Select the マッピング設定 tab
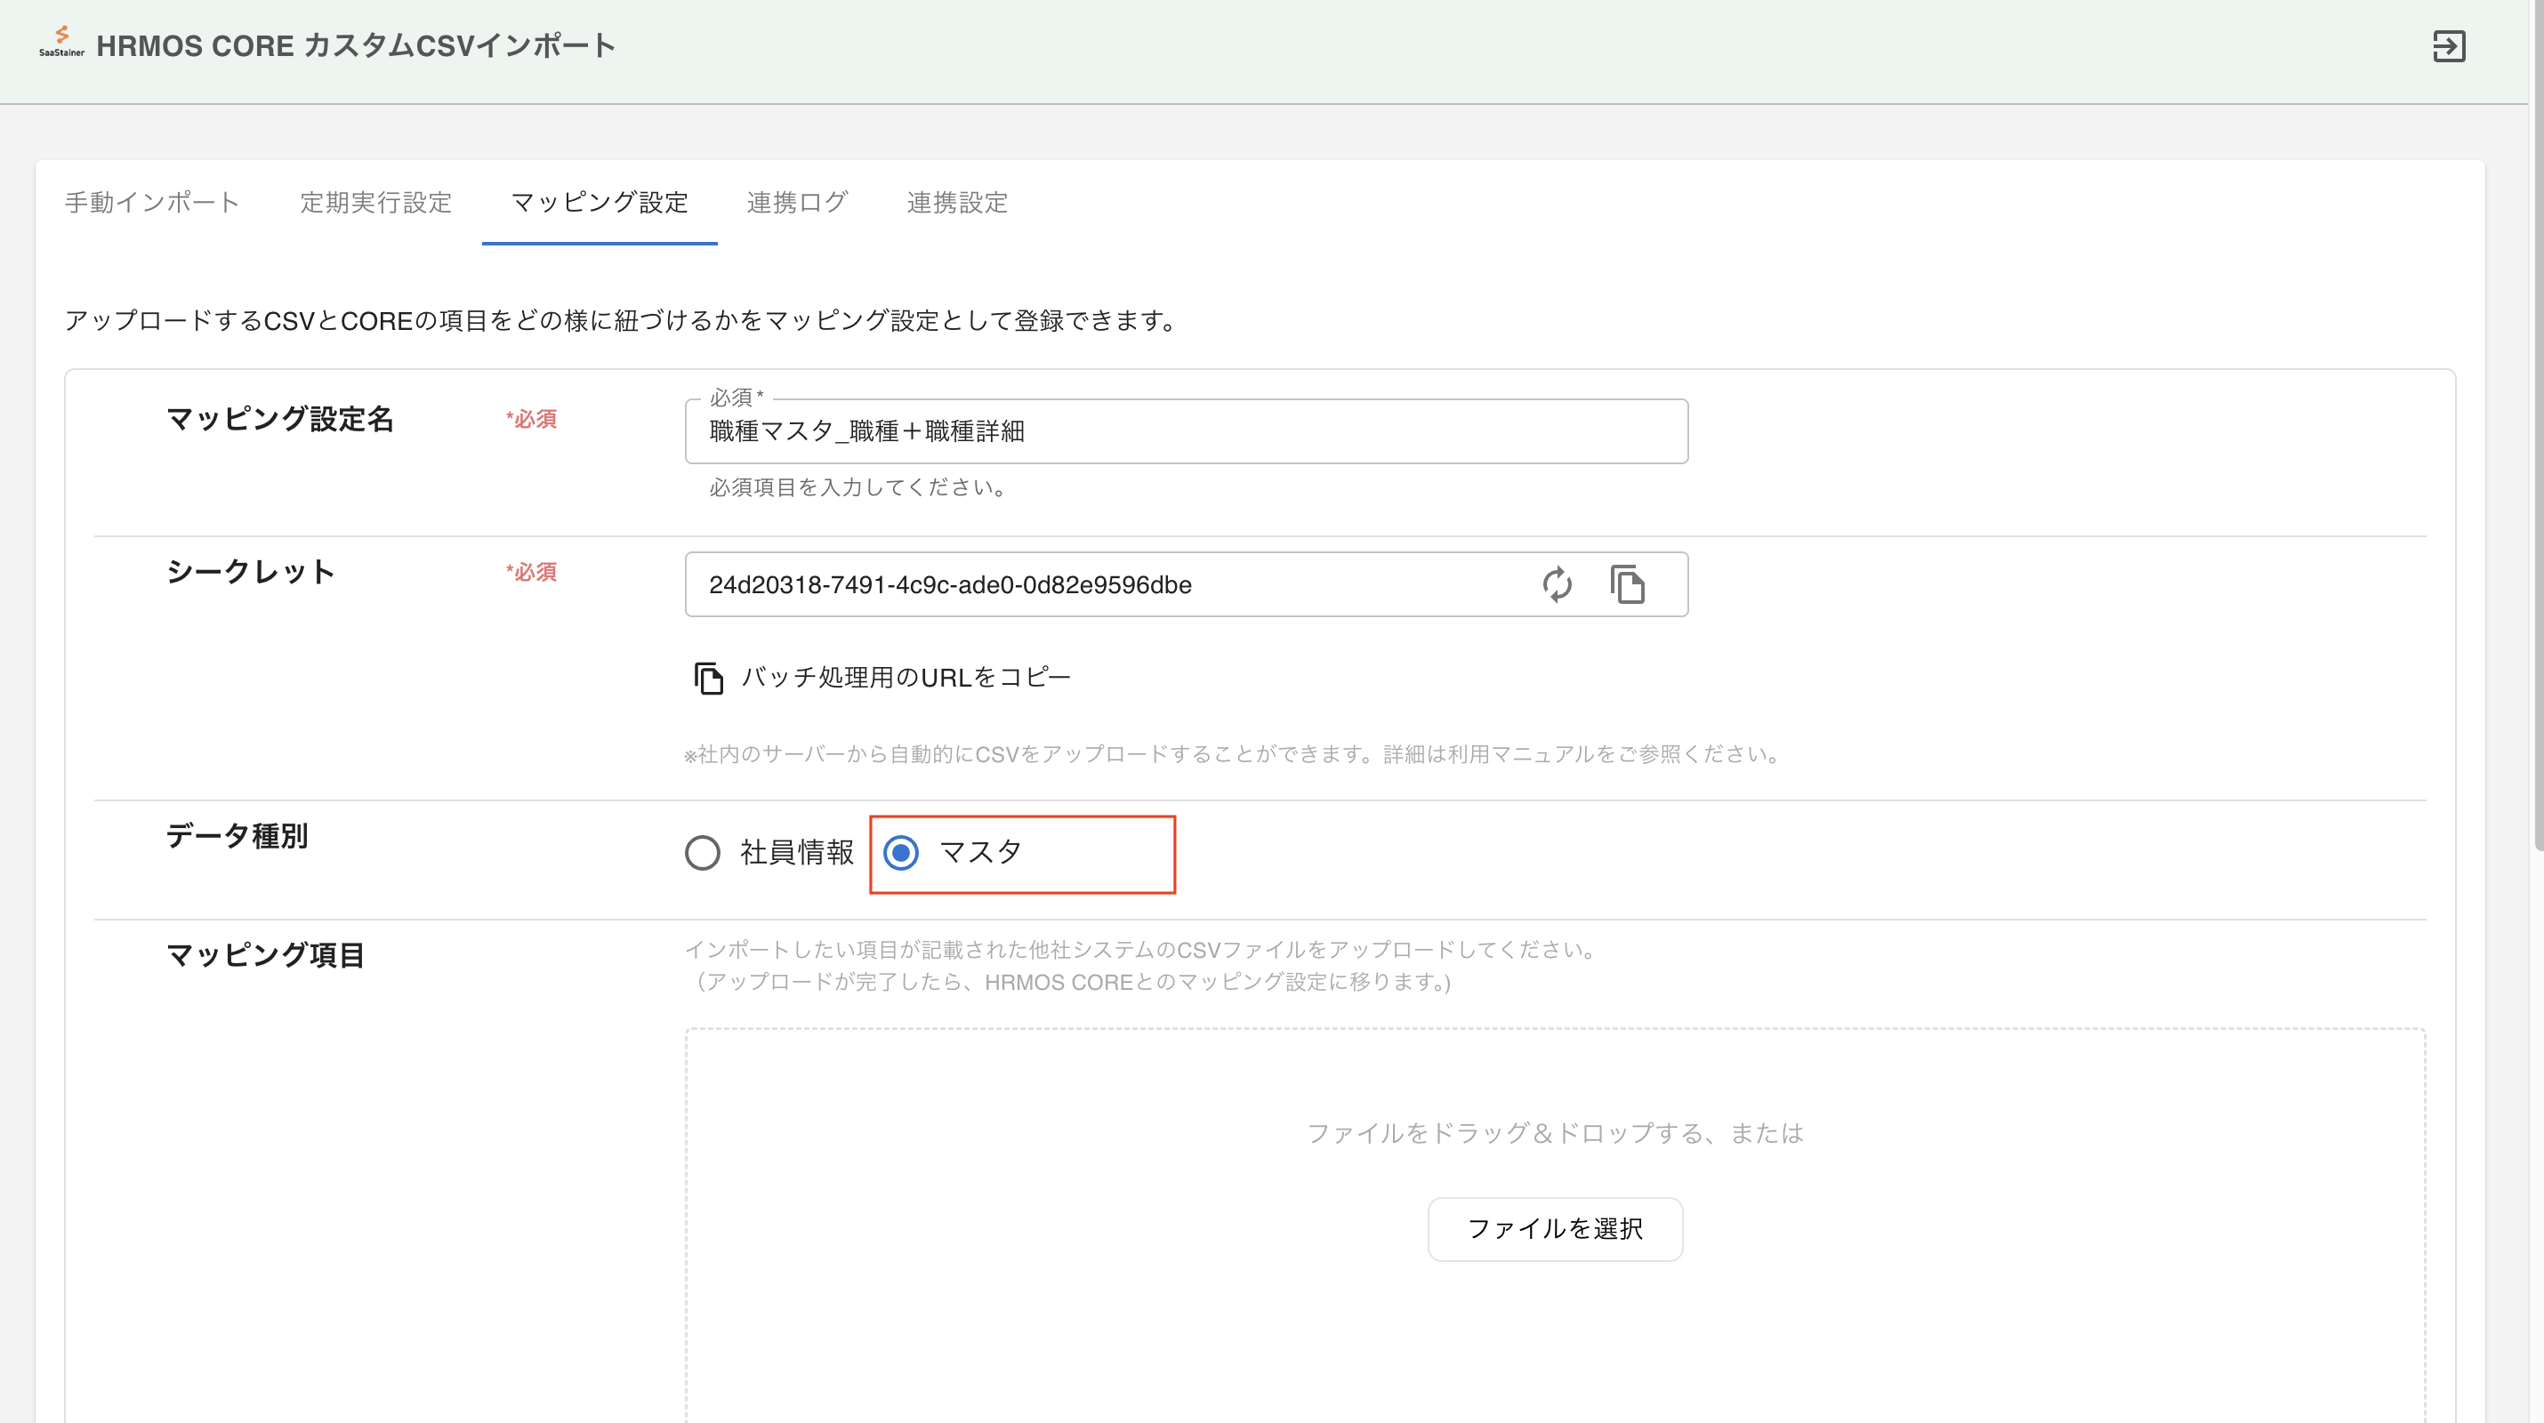 pyautogui.click(x=600, y=203)
